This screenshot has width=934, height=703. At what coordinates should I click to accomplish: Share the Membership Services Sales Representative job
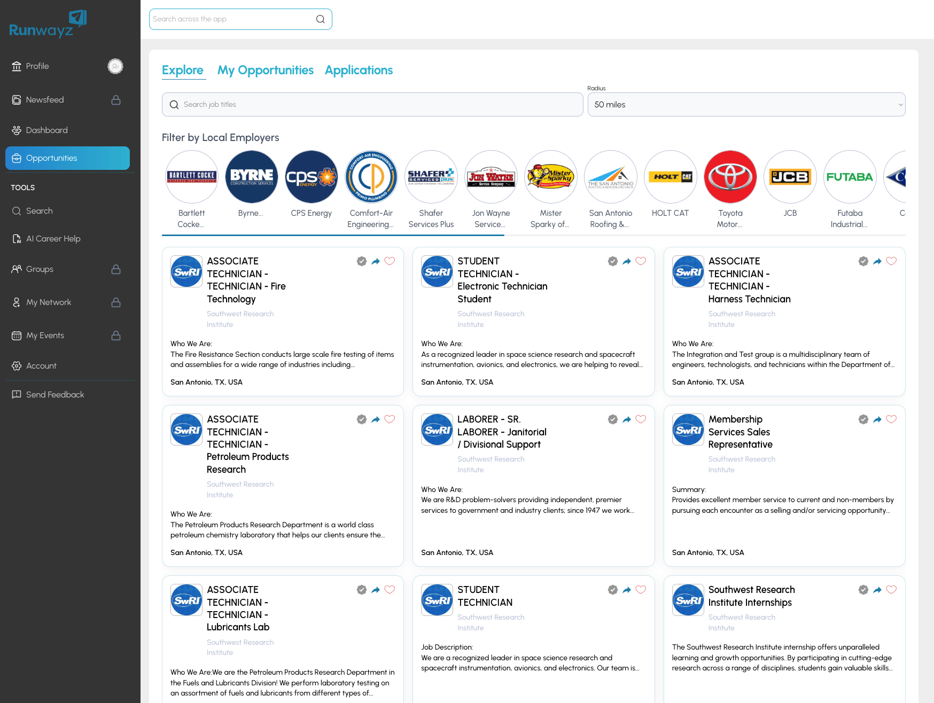(877, 419)
